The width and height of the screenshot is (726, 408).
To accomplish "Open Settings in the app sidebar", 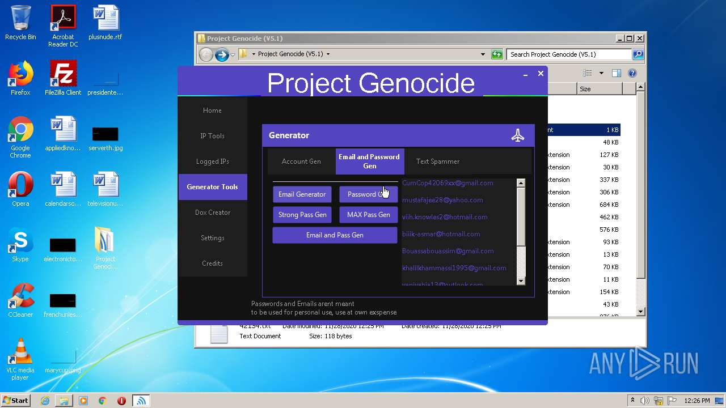I will (212, 238).
